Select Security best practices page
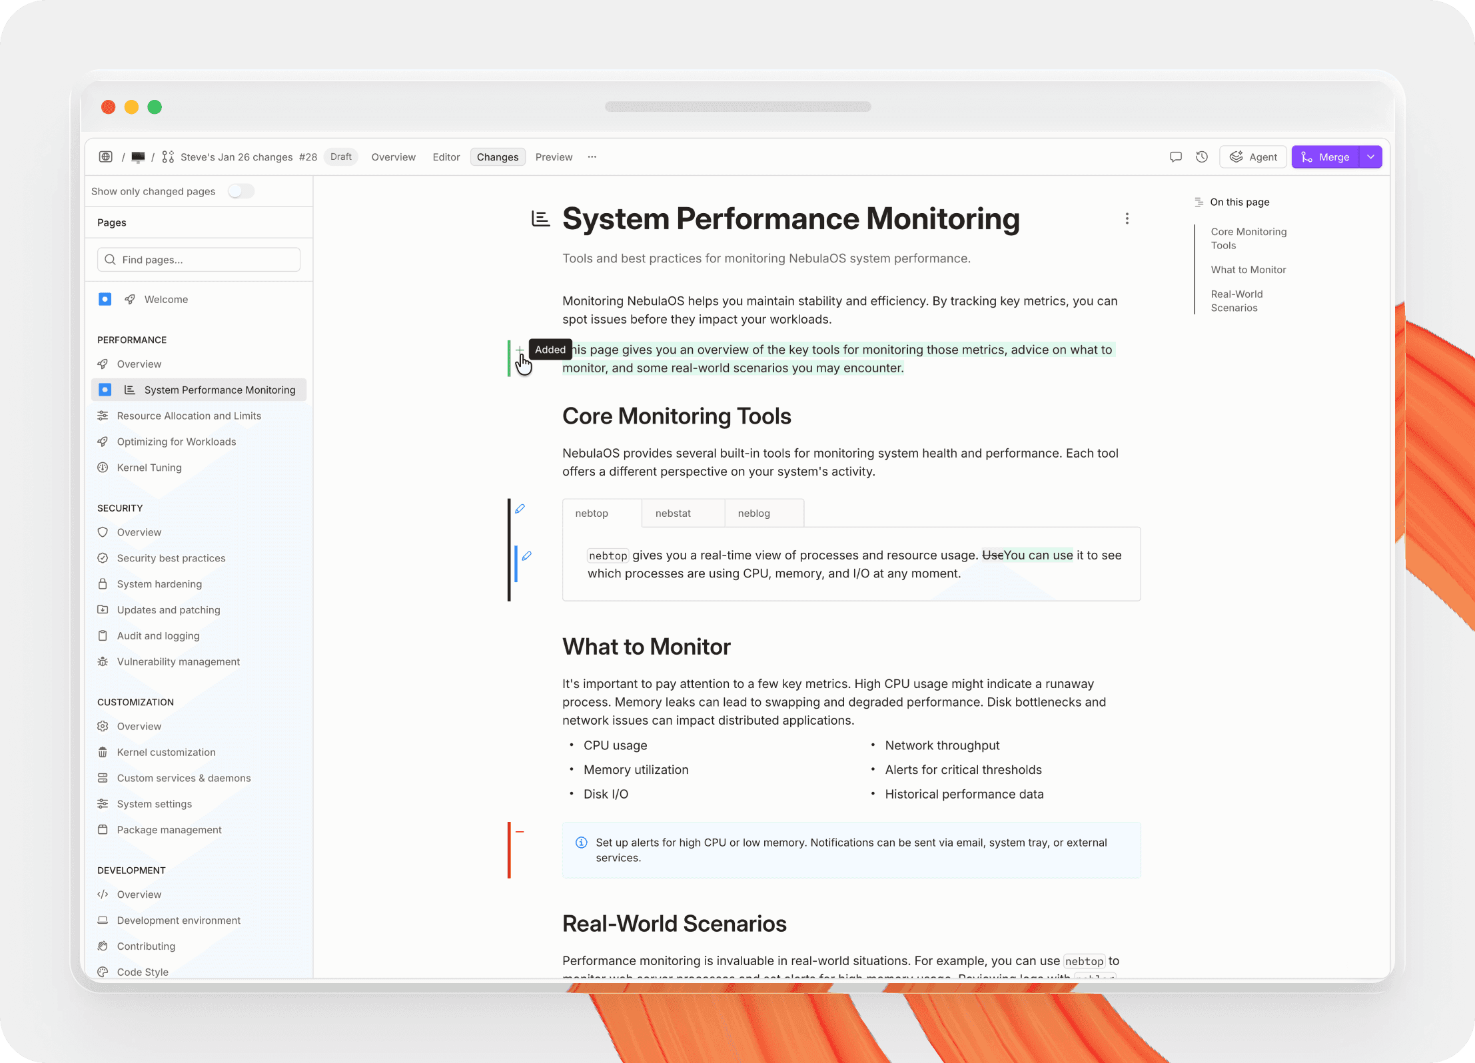1475x1063 pixels. [x=171, y=558]
